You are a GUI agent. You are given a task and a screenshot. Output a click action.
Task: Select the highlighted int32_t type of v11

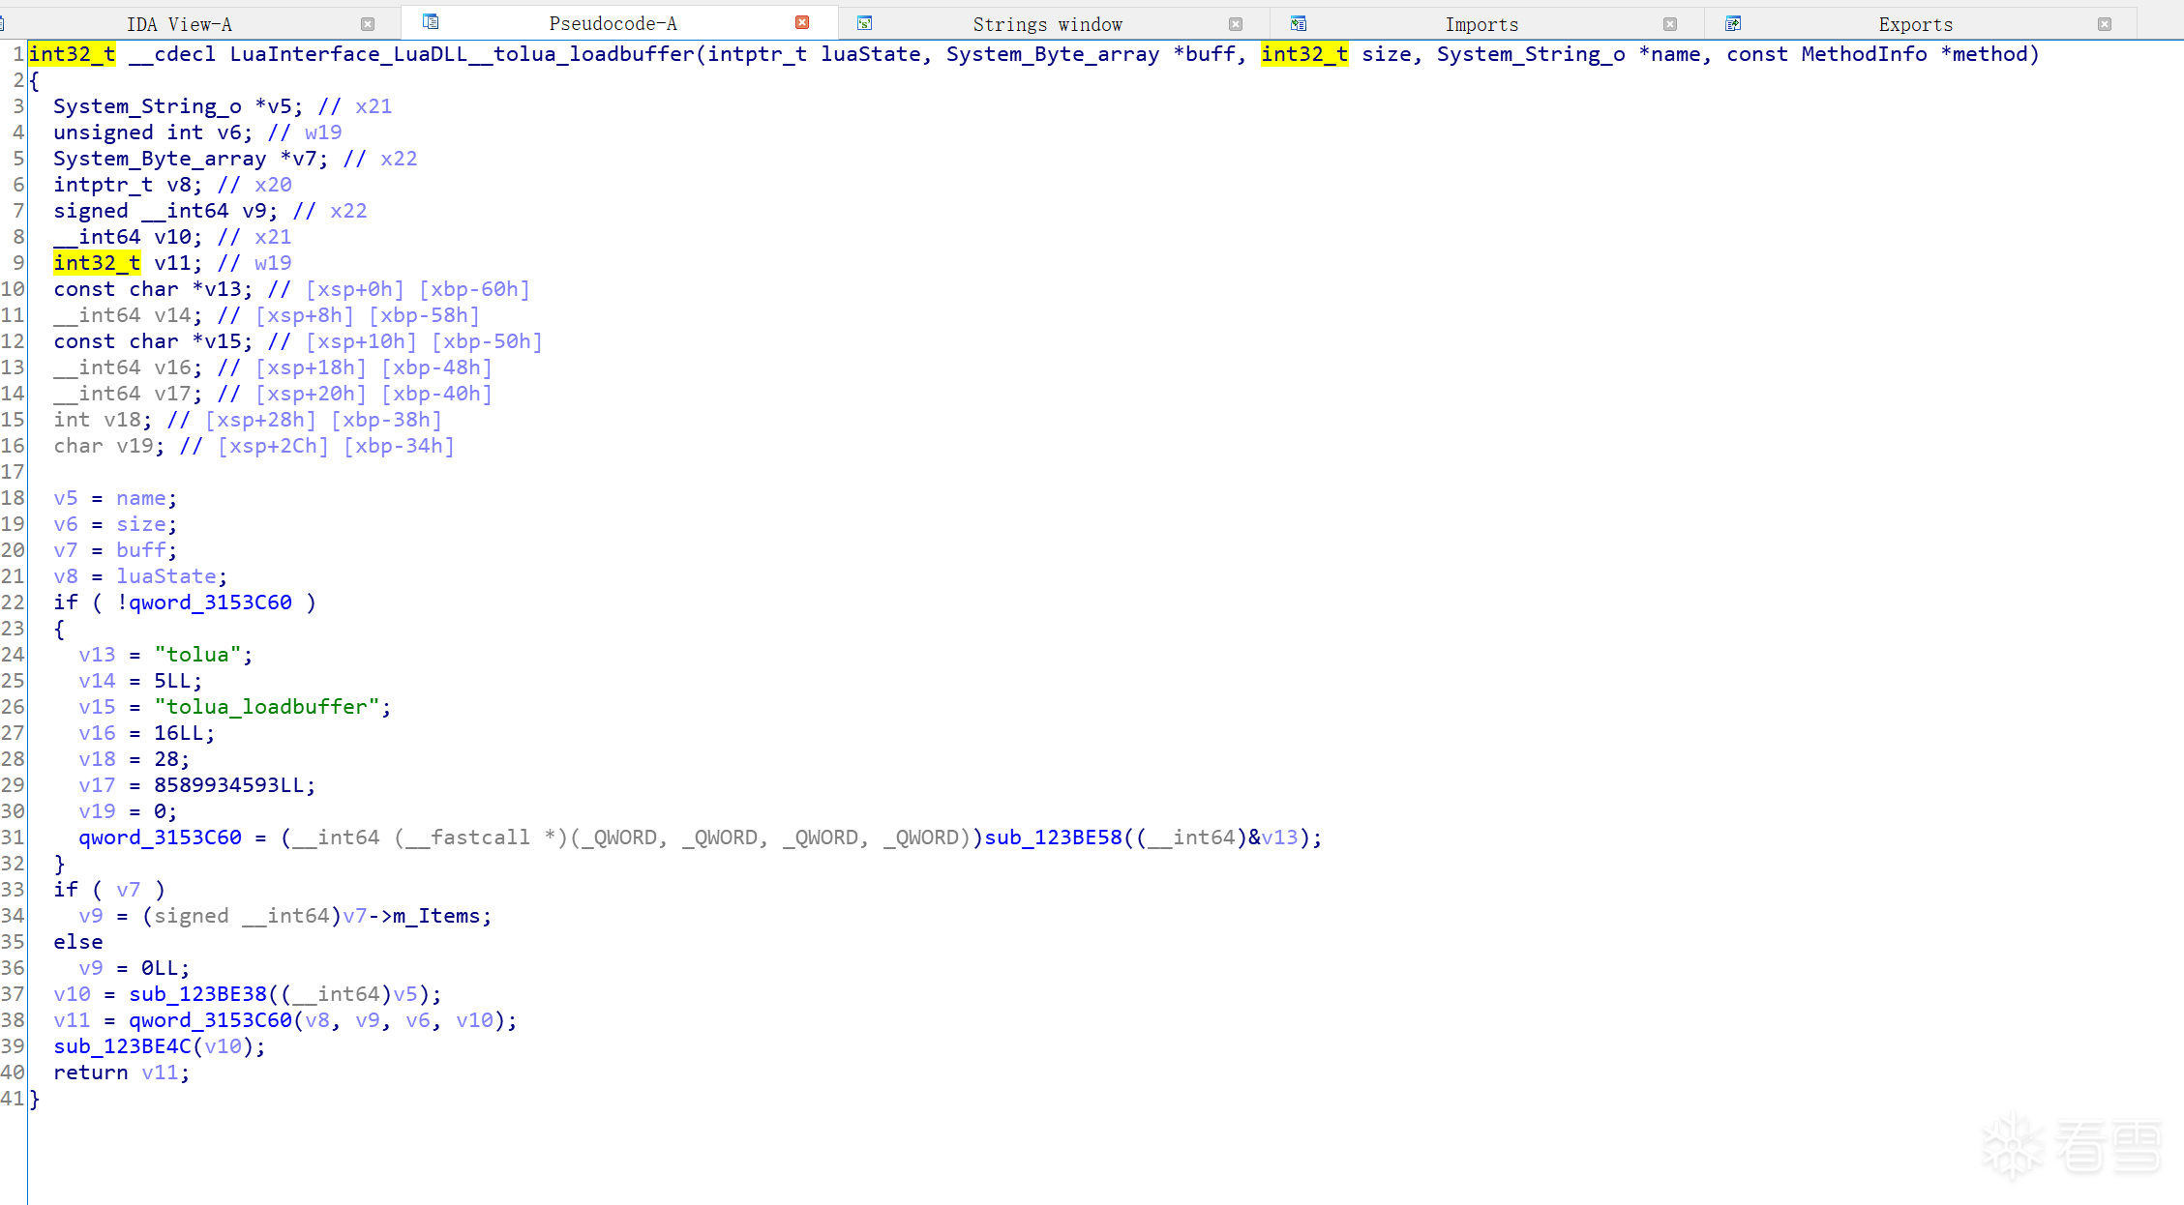pos(97,263)
